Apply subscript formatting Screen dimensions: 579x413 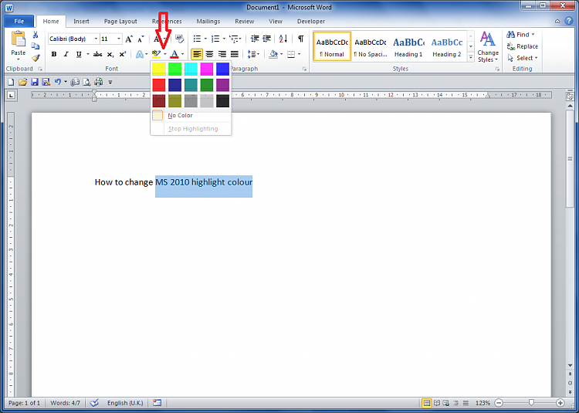[110, 54]
